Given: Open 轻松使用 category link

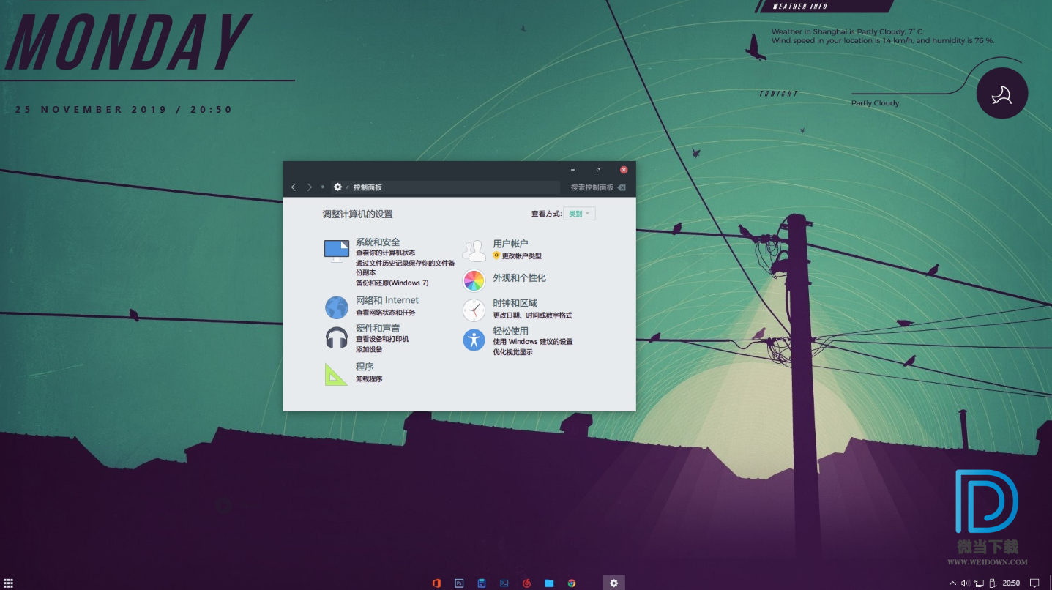Looking at the screenshot, I should [x=510, y=331].
